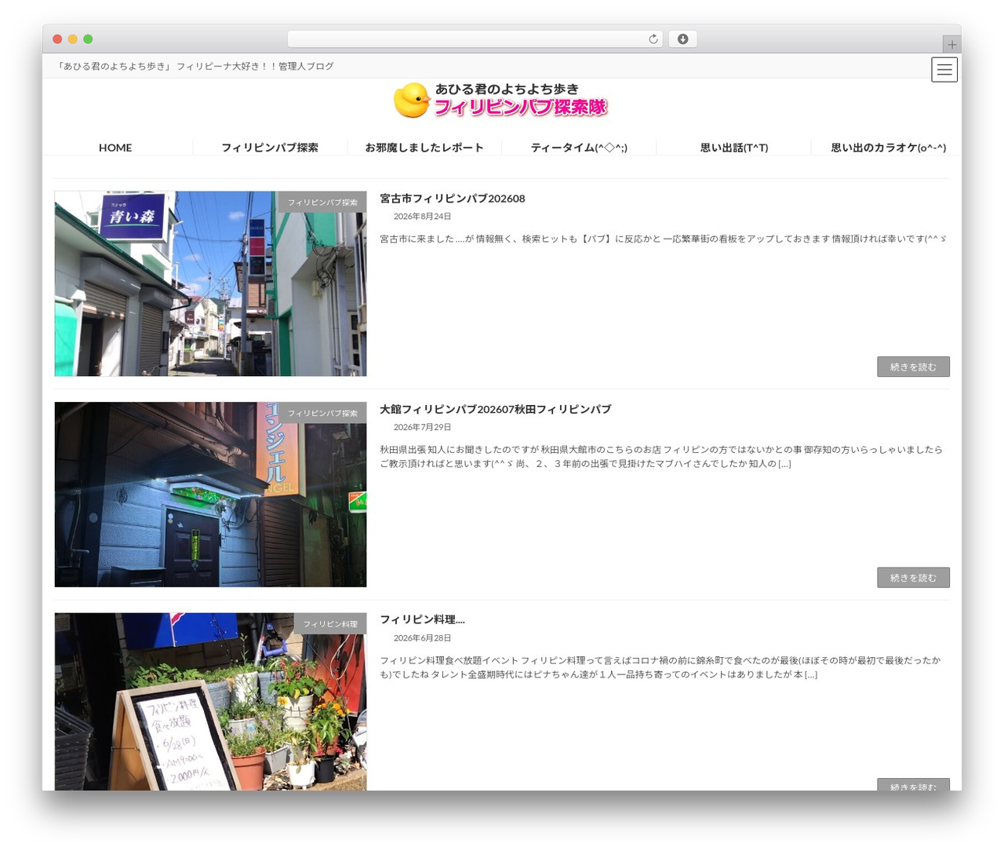Open フィリピンパブ探索 menu item
The width and height of the screenshot is (1004, 851).
pos(270,148)
